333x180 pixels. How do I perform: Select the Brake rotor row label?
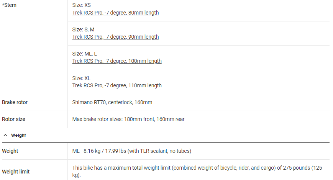click(x=15, y=102)
